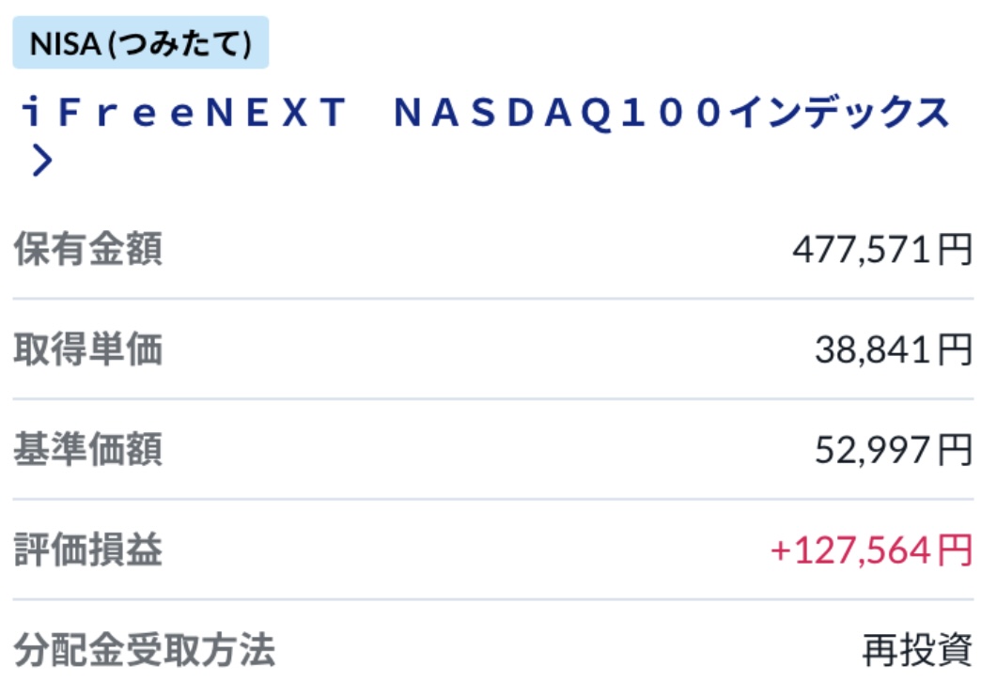Select the red +127,564円 profit value

tap(872, 550)
